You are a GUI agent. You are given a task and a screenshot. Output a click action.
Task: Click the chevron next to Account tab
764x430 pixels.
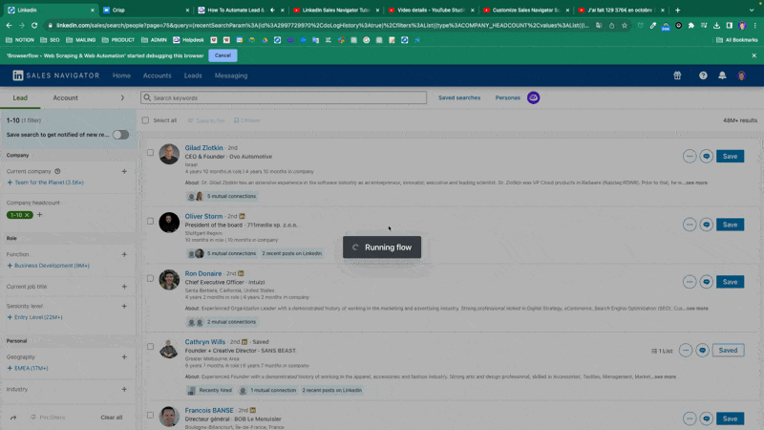click(122, 97)
